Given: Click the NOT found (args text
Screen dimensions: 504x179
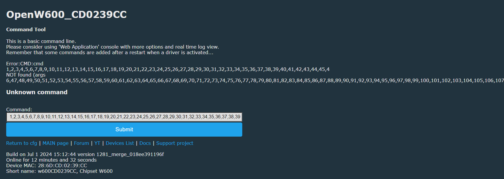Looking at the screenshot, I should [x=26, y=75].
